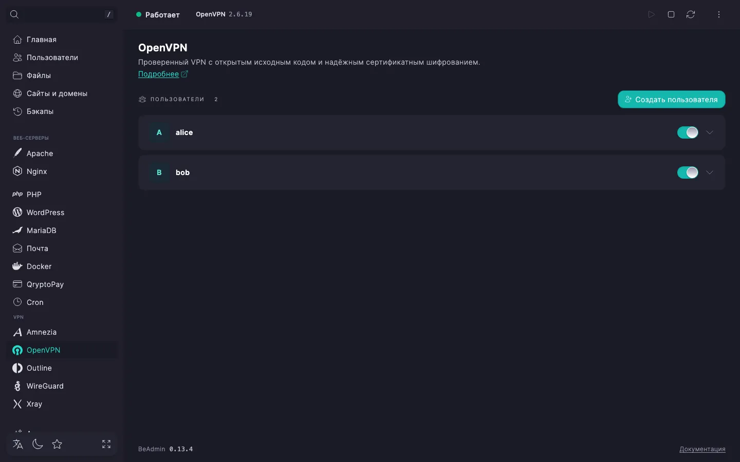Viewport: 740px width, 462px height.
Task: Open the Документация link
Action: click(x=702, y=449)
